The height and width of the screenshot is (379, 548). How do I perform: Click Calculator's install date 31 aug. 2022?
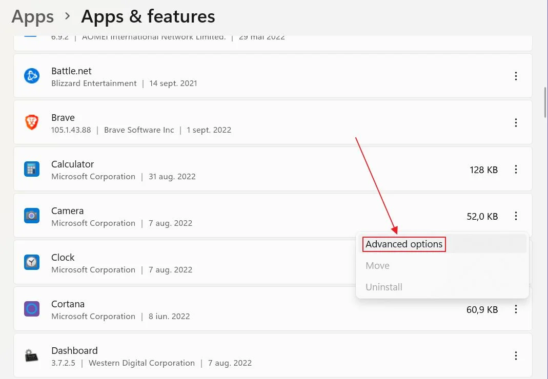(172, 177)
